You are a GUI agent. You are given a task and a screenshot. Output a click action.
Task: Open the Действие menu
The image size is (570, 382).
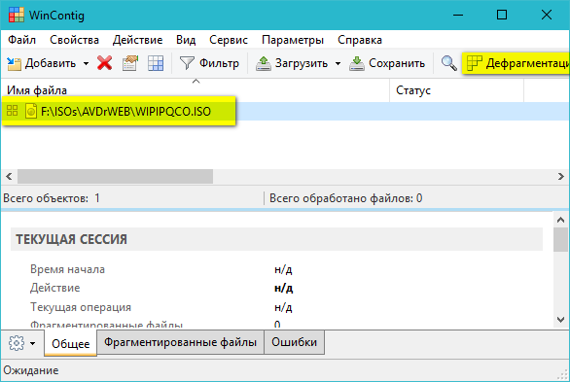pos(137,40)
